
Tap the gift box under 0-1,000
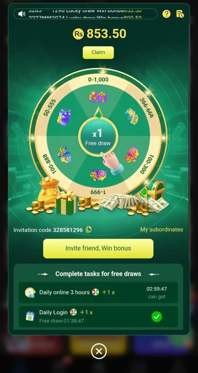98,97
